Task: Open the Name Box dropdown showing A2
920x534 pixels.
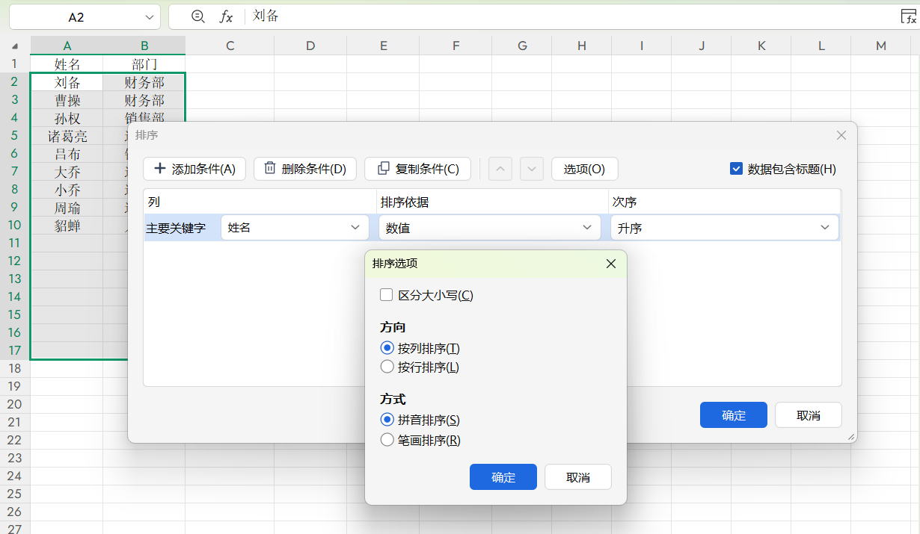Action: click(x=148, y=17)
